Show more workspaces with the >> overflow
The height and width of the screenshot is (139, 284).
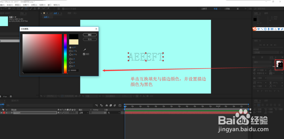click(x=245, y=9)
